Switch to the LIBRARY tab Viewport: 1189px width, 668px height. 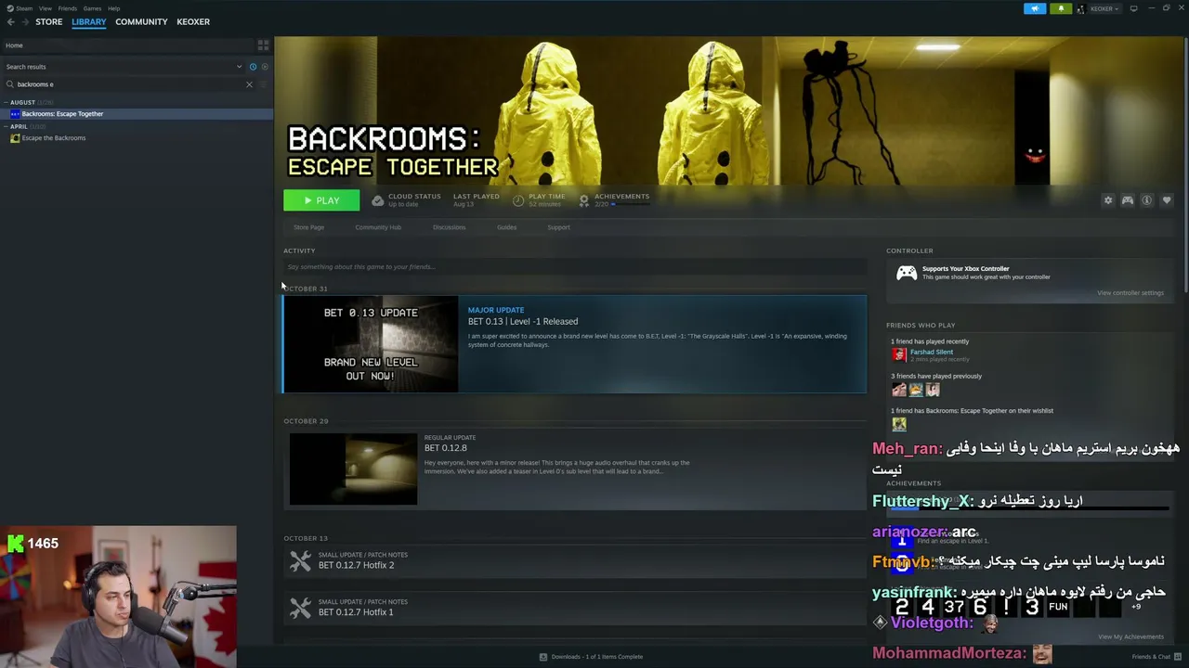[x=89, y=21]
